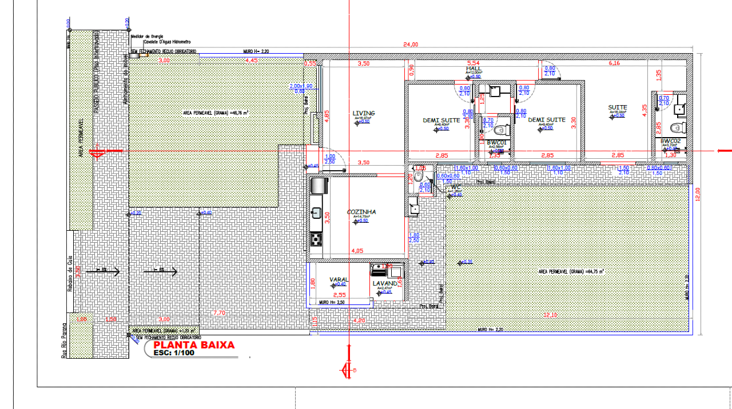The width and height of the screenshot is (732, 409).
Task: Select the Medidor de Energia label
Action: click(x=148, y=36)
